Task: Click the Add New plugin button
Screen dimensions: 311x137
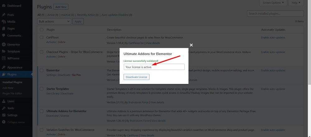Action: (61, 7)
